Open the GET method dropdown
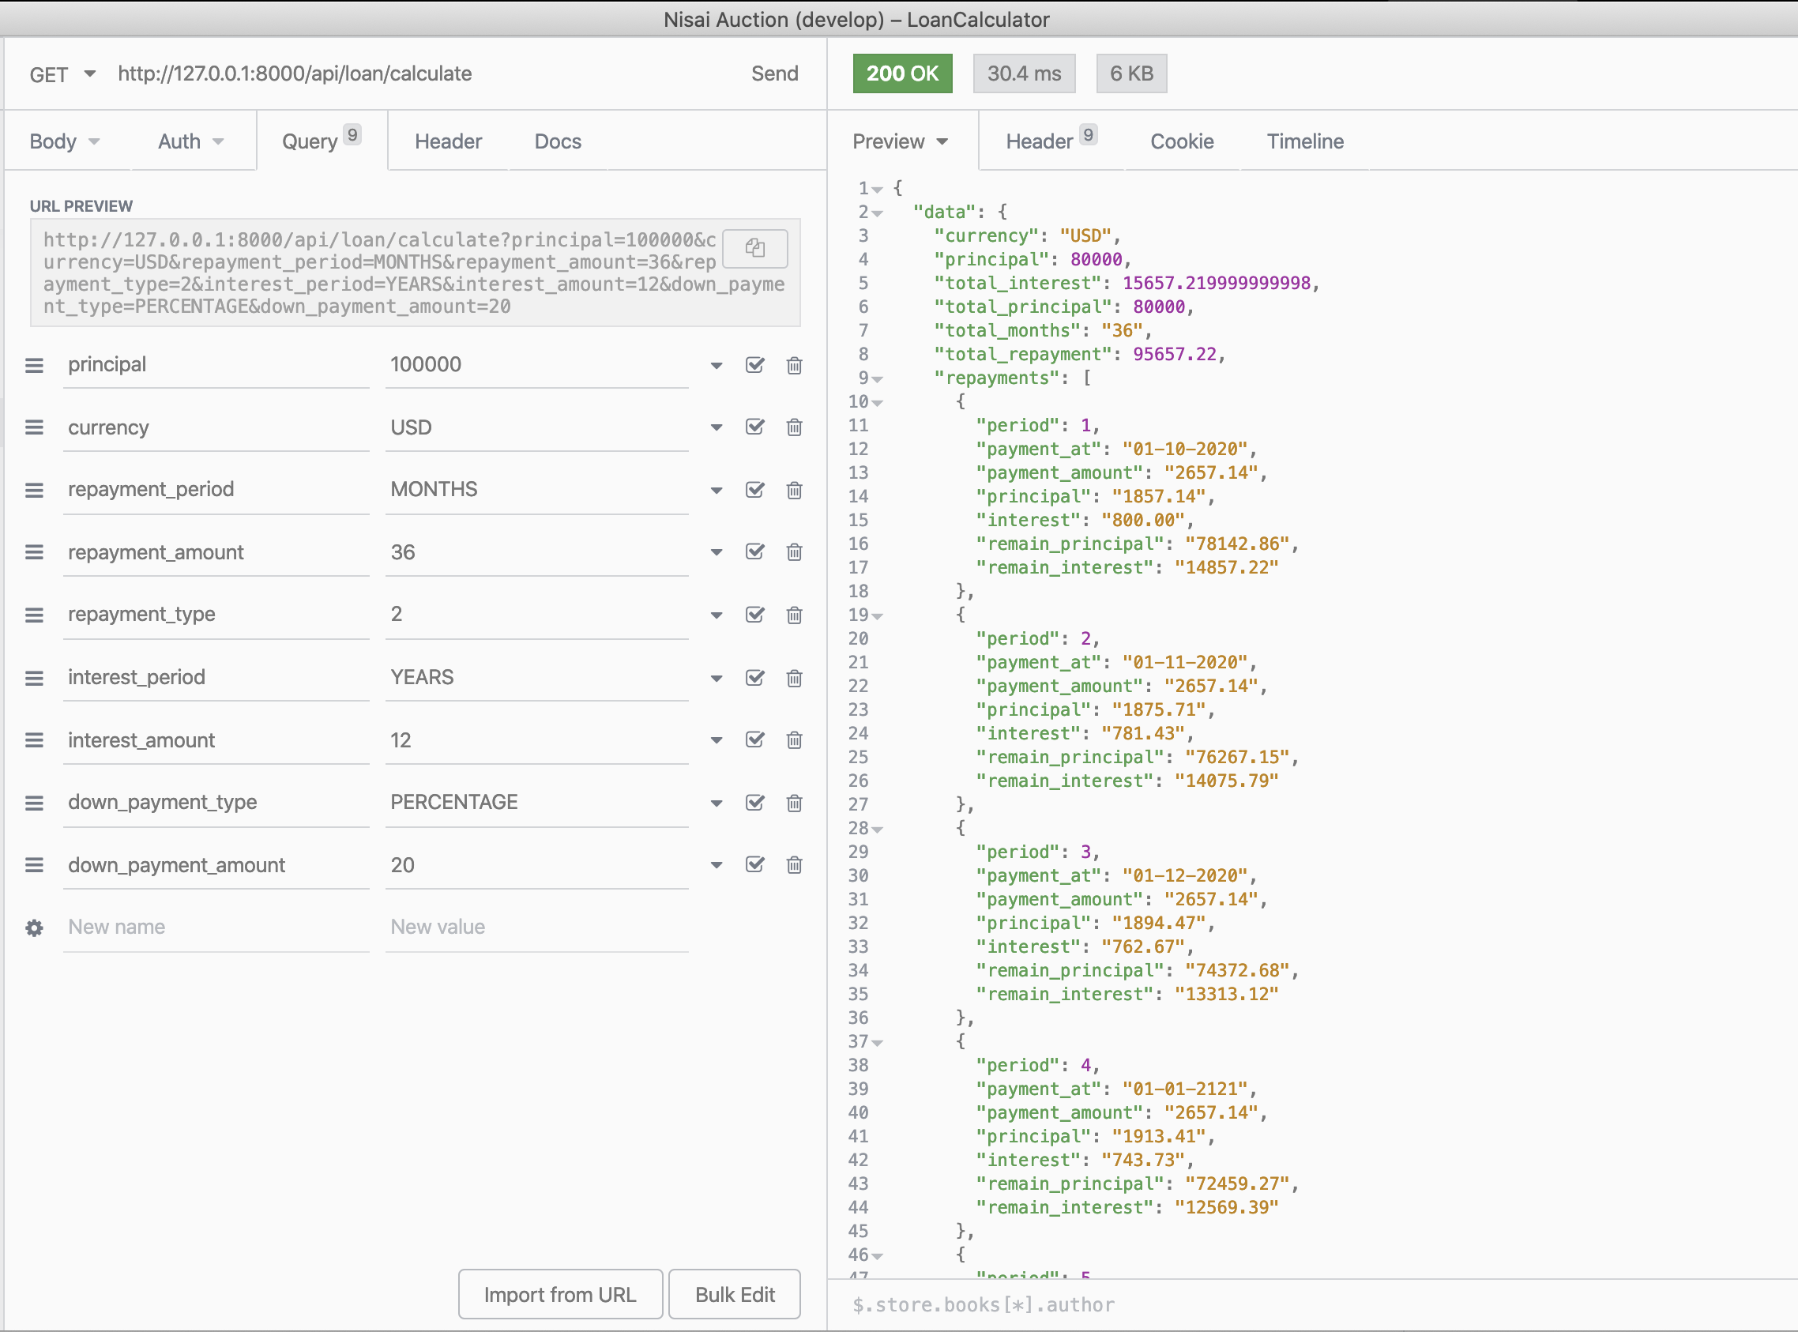 tap(62, 74)
